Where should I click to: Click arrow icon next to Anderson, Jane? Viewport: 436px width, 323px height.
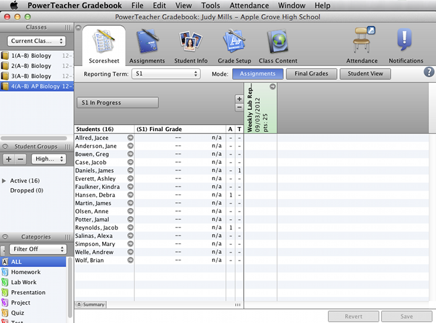point(130,145)
